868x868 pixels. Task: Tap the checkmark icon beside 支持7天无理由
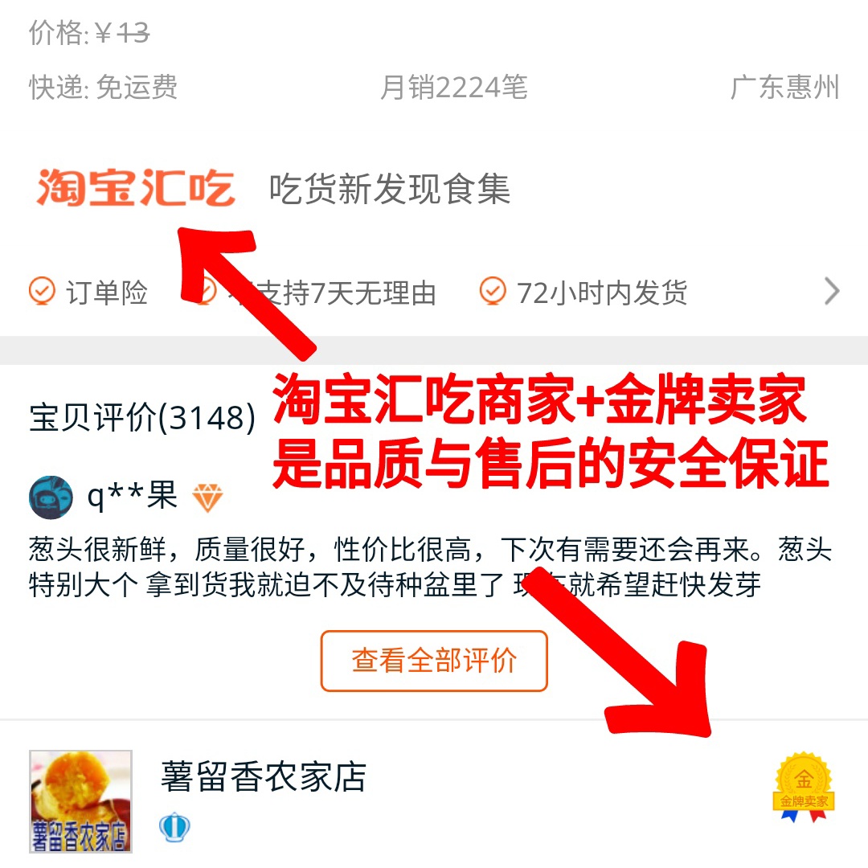coord(205,291)
